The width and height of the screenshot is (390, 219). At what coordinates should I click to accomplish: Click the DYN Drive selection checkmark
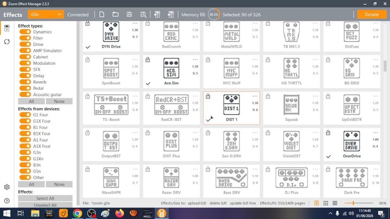click(88, 47)
